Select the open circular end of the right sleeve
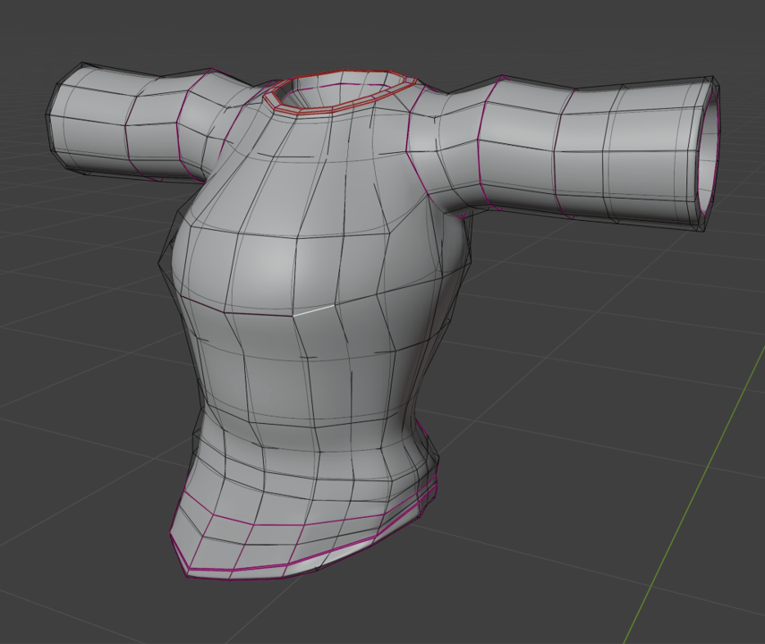765x644 pixels. tap(710, 153)
